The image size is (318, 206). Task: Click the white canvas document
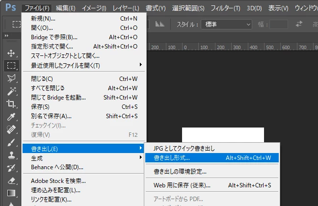(x=223, y=135)
